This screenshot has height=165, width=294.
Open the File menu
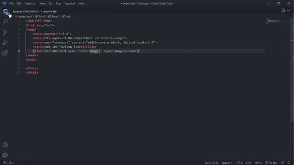(11, 3)
